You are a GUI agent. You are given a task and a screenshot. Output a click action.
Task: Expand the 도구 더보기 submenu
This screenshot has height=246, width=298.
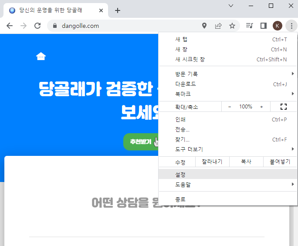point(228,149)
